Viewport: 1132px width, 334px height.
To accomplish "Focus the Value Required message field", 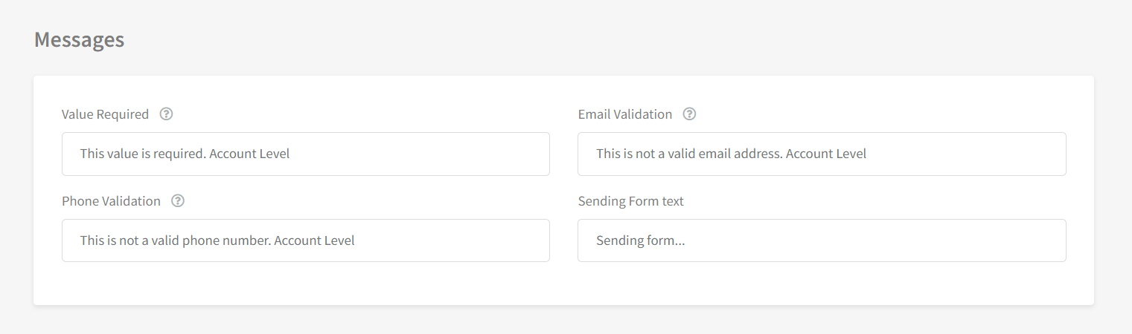I will click(x=306, y=154).
